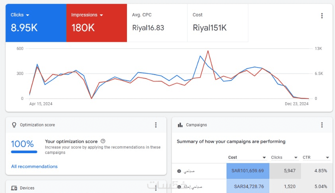335x193 pixels.
Task: Click the help icon beside "Your optimization score"
Action: [103, 141]
